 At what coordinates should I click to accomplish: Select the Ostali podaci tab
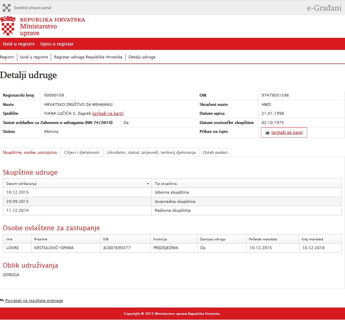click(x=215, y=153)
